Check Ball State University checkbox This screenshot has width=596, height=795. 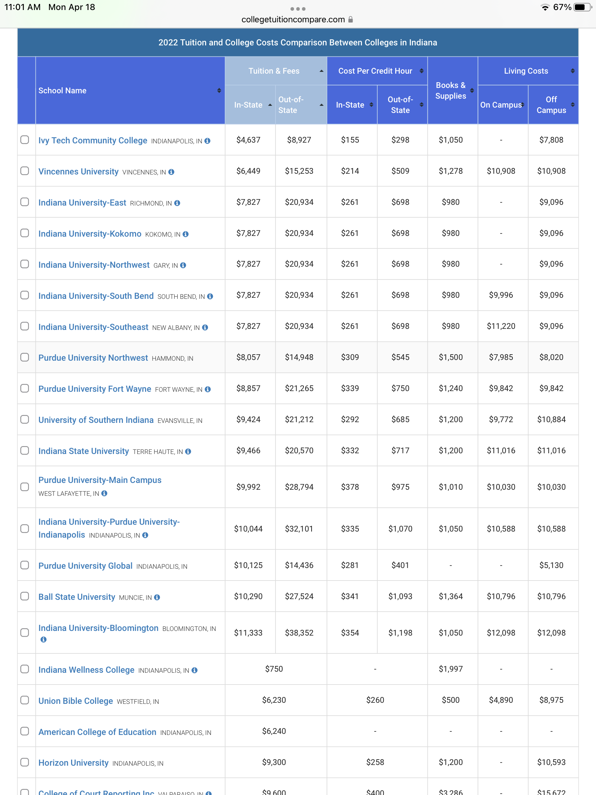pos(25,596)
